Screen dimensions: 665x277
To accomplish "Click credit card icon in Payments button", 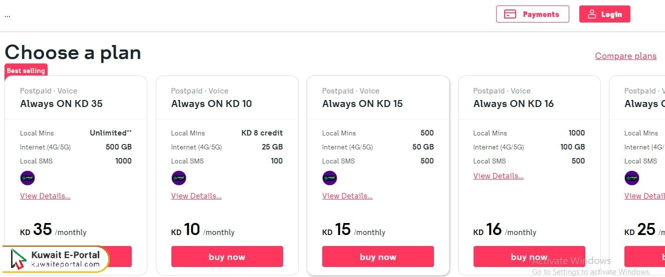I will [x=510, y=14].
